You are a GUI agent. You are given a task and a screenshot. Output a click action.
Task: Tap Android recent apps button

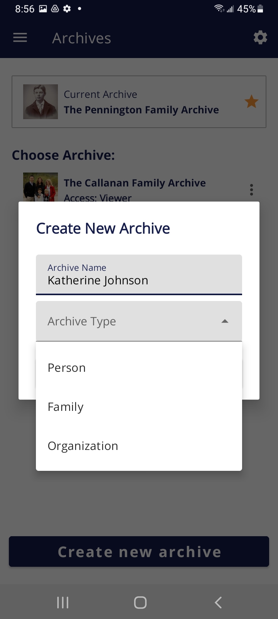[x=63, y=602]
